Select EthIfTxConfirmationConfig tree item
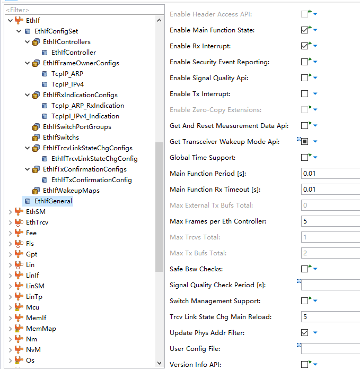Image resolution: width=360 pixels, height=369 pixels. (92, 180)
